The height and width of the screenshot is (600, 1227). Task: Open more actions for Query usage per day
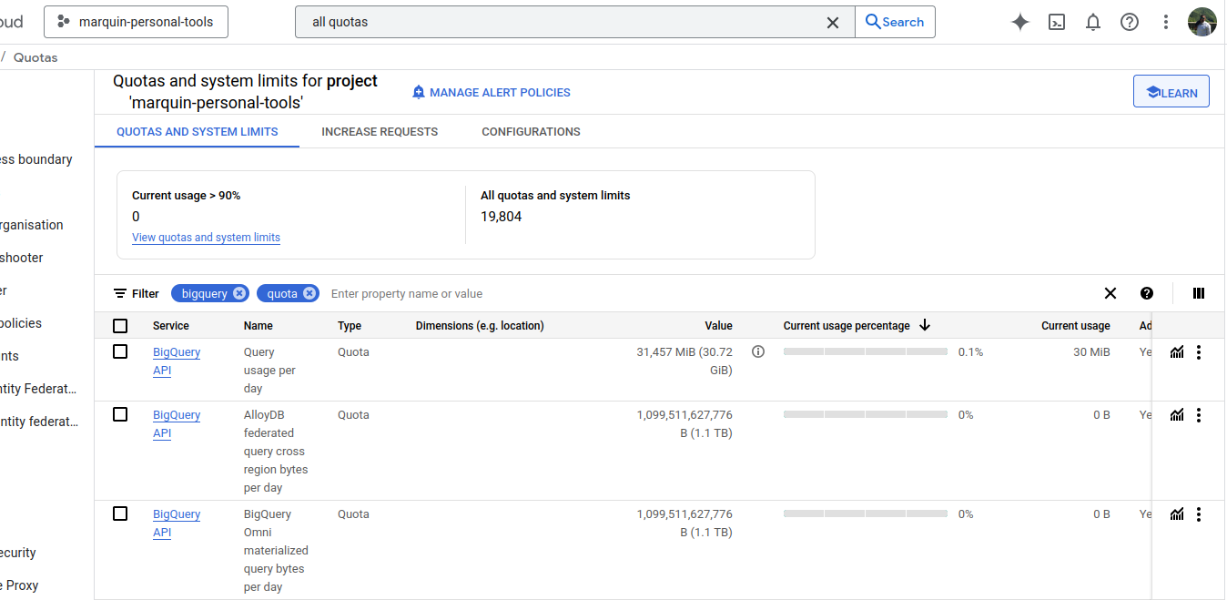[1199, 352]
